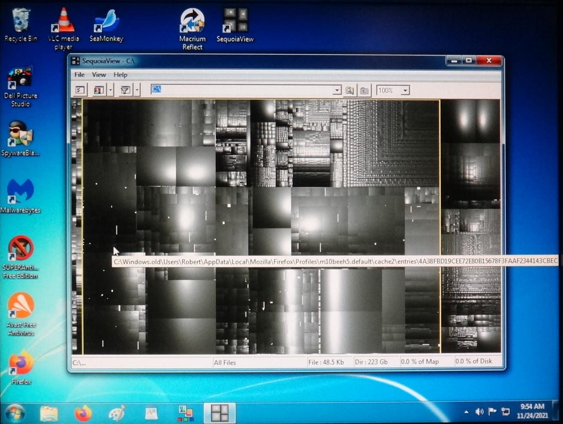Image resolution: width=563 pixels, height=424 pixels.
Task: Click the volume speaker tray icon
Action: [x=479, y=412]
